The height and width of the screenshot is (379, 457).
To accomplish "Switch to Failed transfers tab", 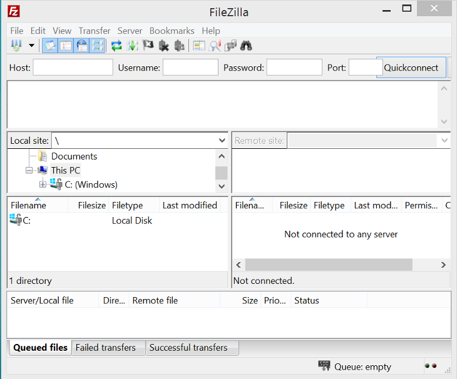I will click(x=108, y=347).
